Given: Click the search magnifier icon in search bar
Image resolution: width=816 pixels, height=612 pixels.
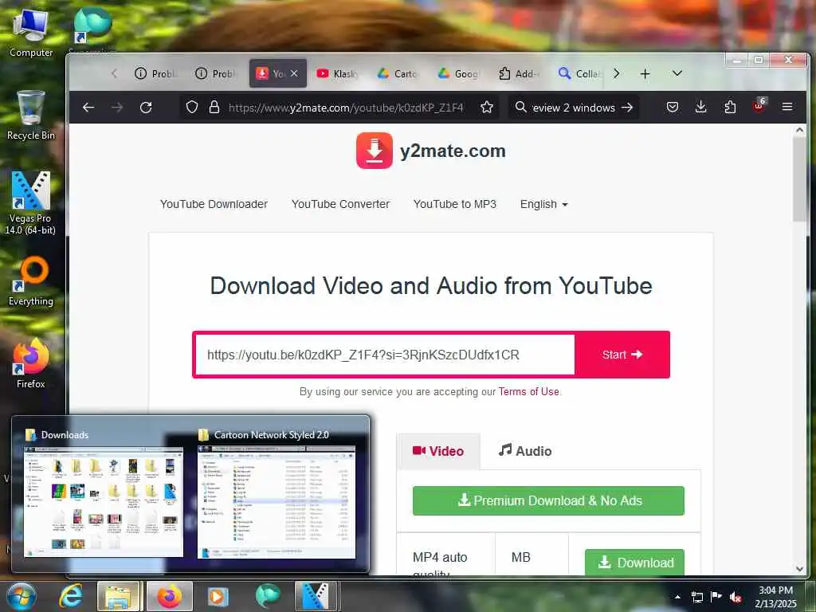Looking at the screenshot, I should click(x=520, y=108).
